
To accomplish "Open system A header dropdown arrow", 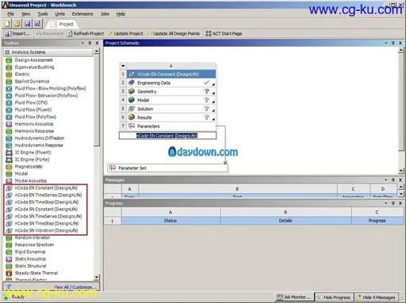I will coord(123,66).
